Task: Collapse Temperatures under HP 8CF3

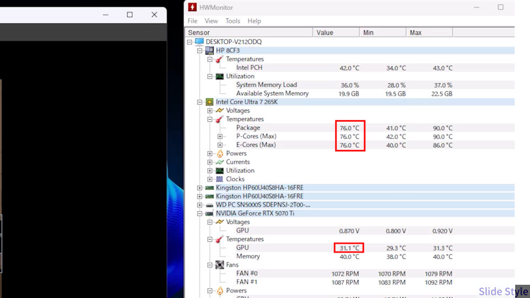Action: click(210, 59)
